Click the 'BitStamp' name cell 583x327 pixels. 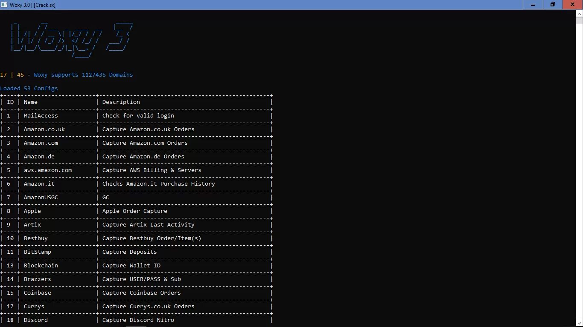point(38,252)
